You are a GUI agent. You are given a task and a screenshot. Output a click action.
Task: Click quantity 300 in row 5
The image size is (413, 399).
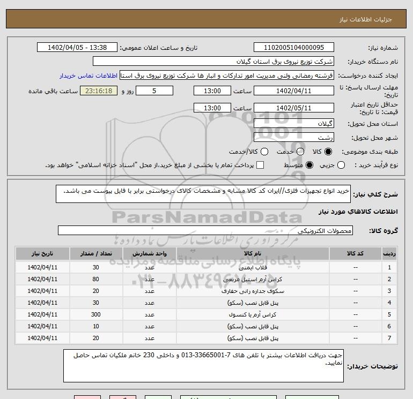click(96, 314)
